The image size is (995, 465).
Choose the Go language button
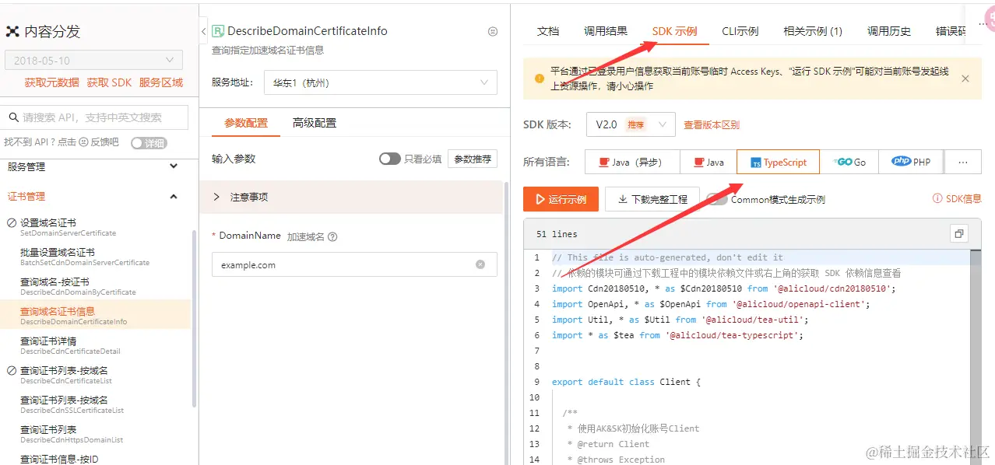849,162
